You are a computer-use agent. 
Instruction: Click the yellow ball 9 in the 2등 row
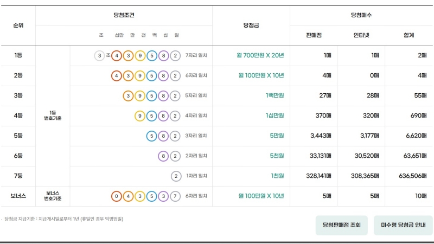point(140,76)
